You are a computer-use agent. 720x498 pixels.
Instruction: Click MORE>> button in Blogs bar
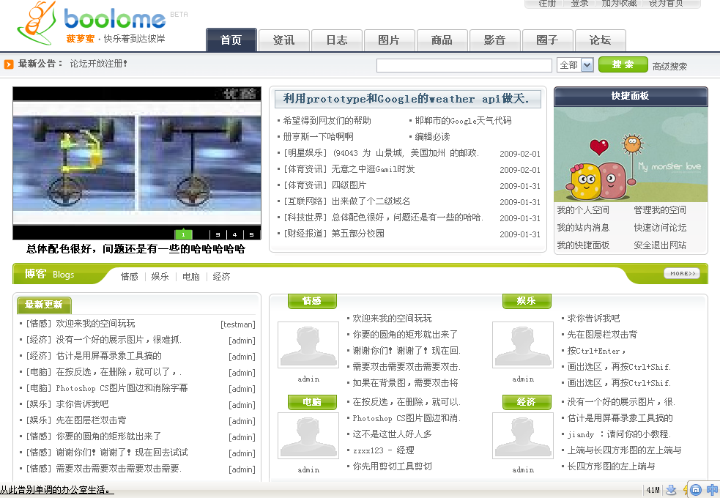click(682, 273)
